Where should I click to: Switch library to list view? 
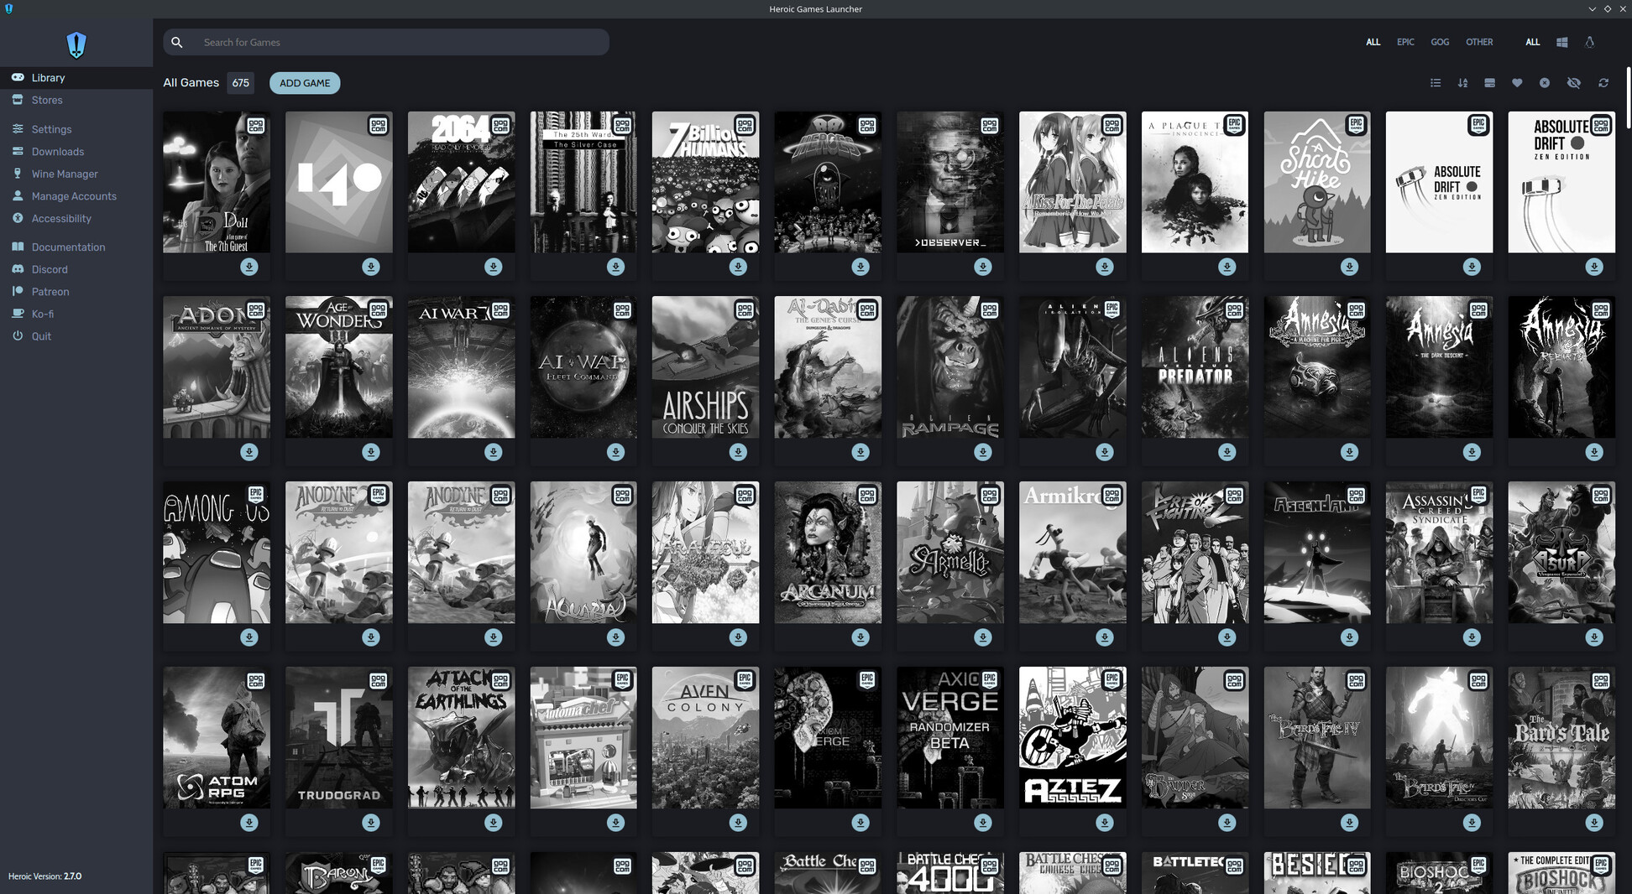point(1435,83)
